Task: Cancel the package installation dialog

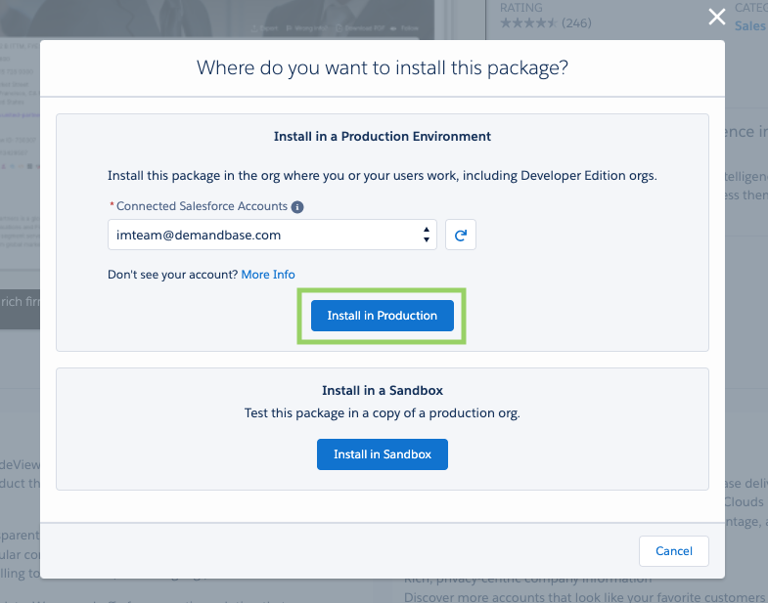Action: [x=673, y=551]
